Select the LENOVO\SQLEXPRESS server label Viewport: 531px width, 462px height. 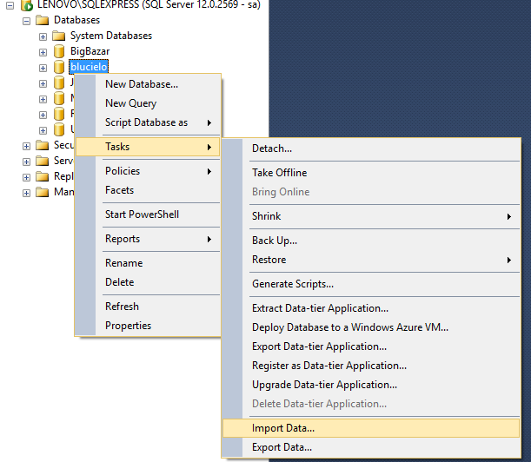[x=149, y=4]
